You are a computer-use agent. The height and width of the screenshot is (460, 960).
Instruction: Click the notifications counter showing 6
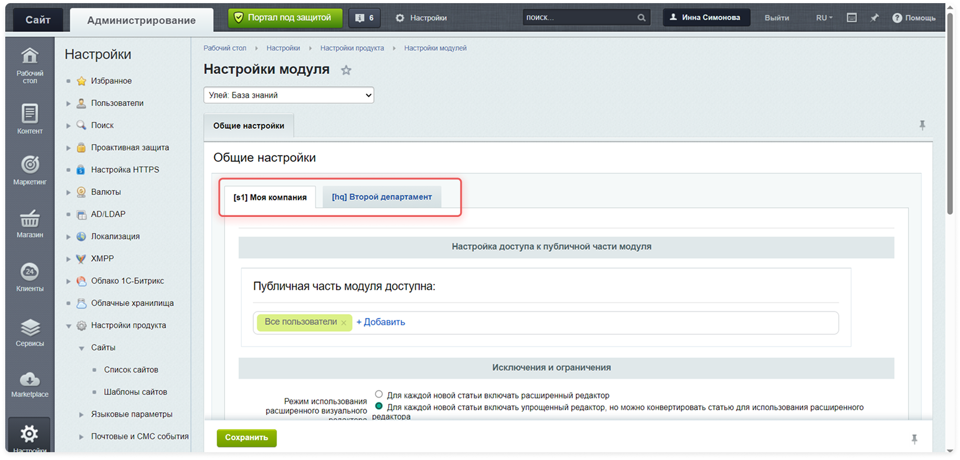(365, 18)
